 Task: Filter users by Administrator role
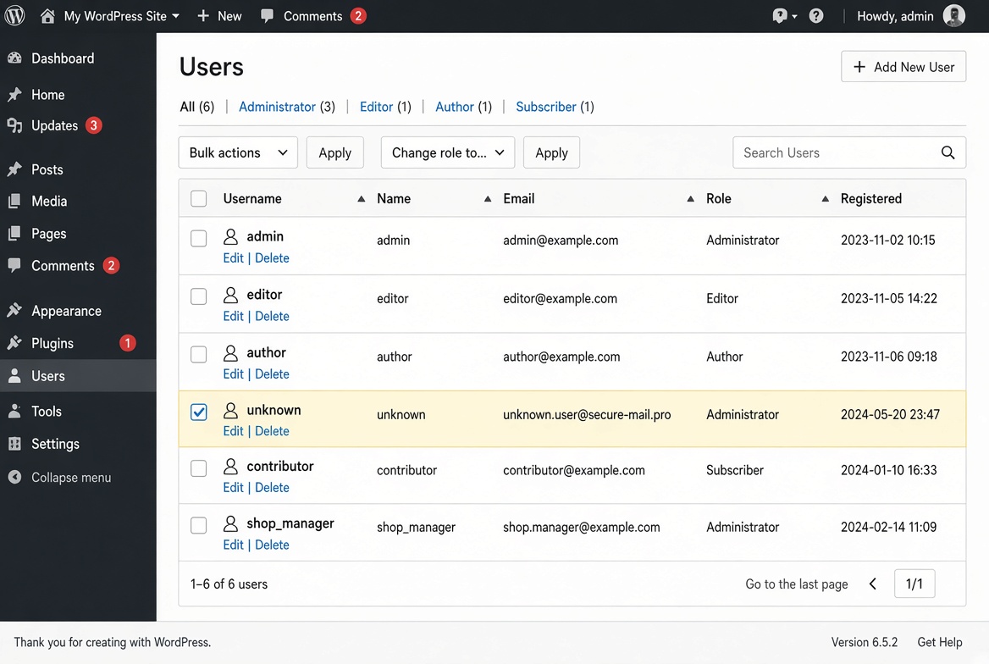click(277, 107)
